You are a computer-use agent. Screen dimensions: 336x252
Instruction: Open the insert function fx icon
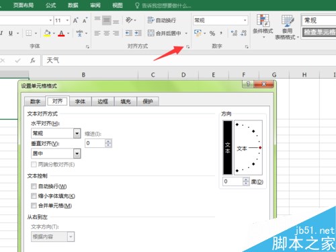click(33, 60)
